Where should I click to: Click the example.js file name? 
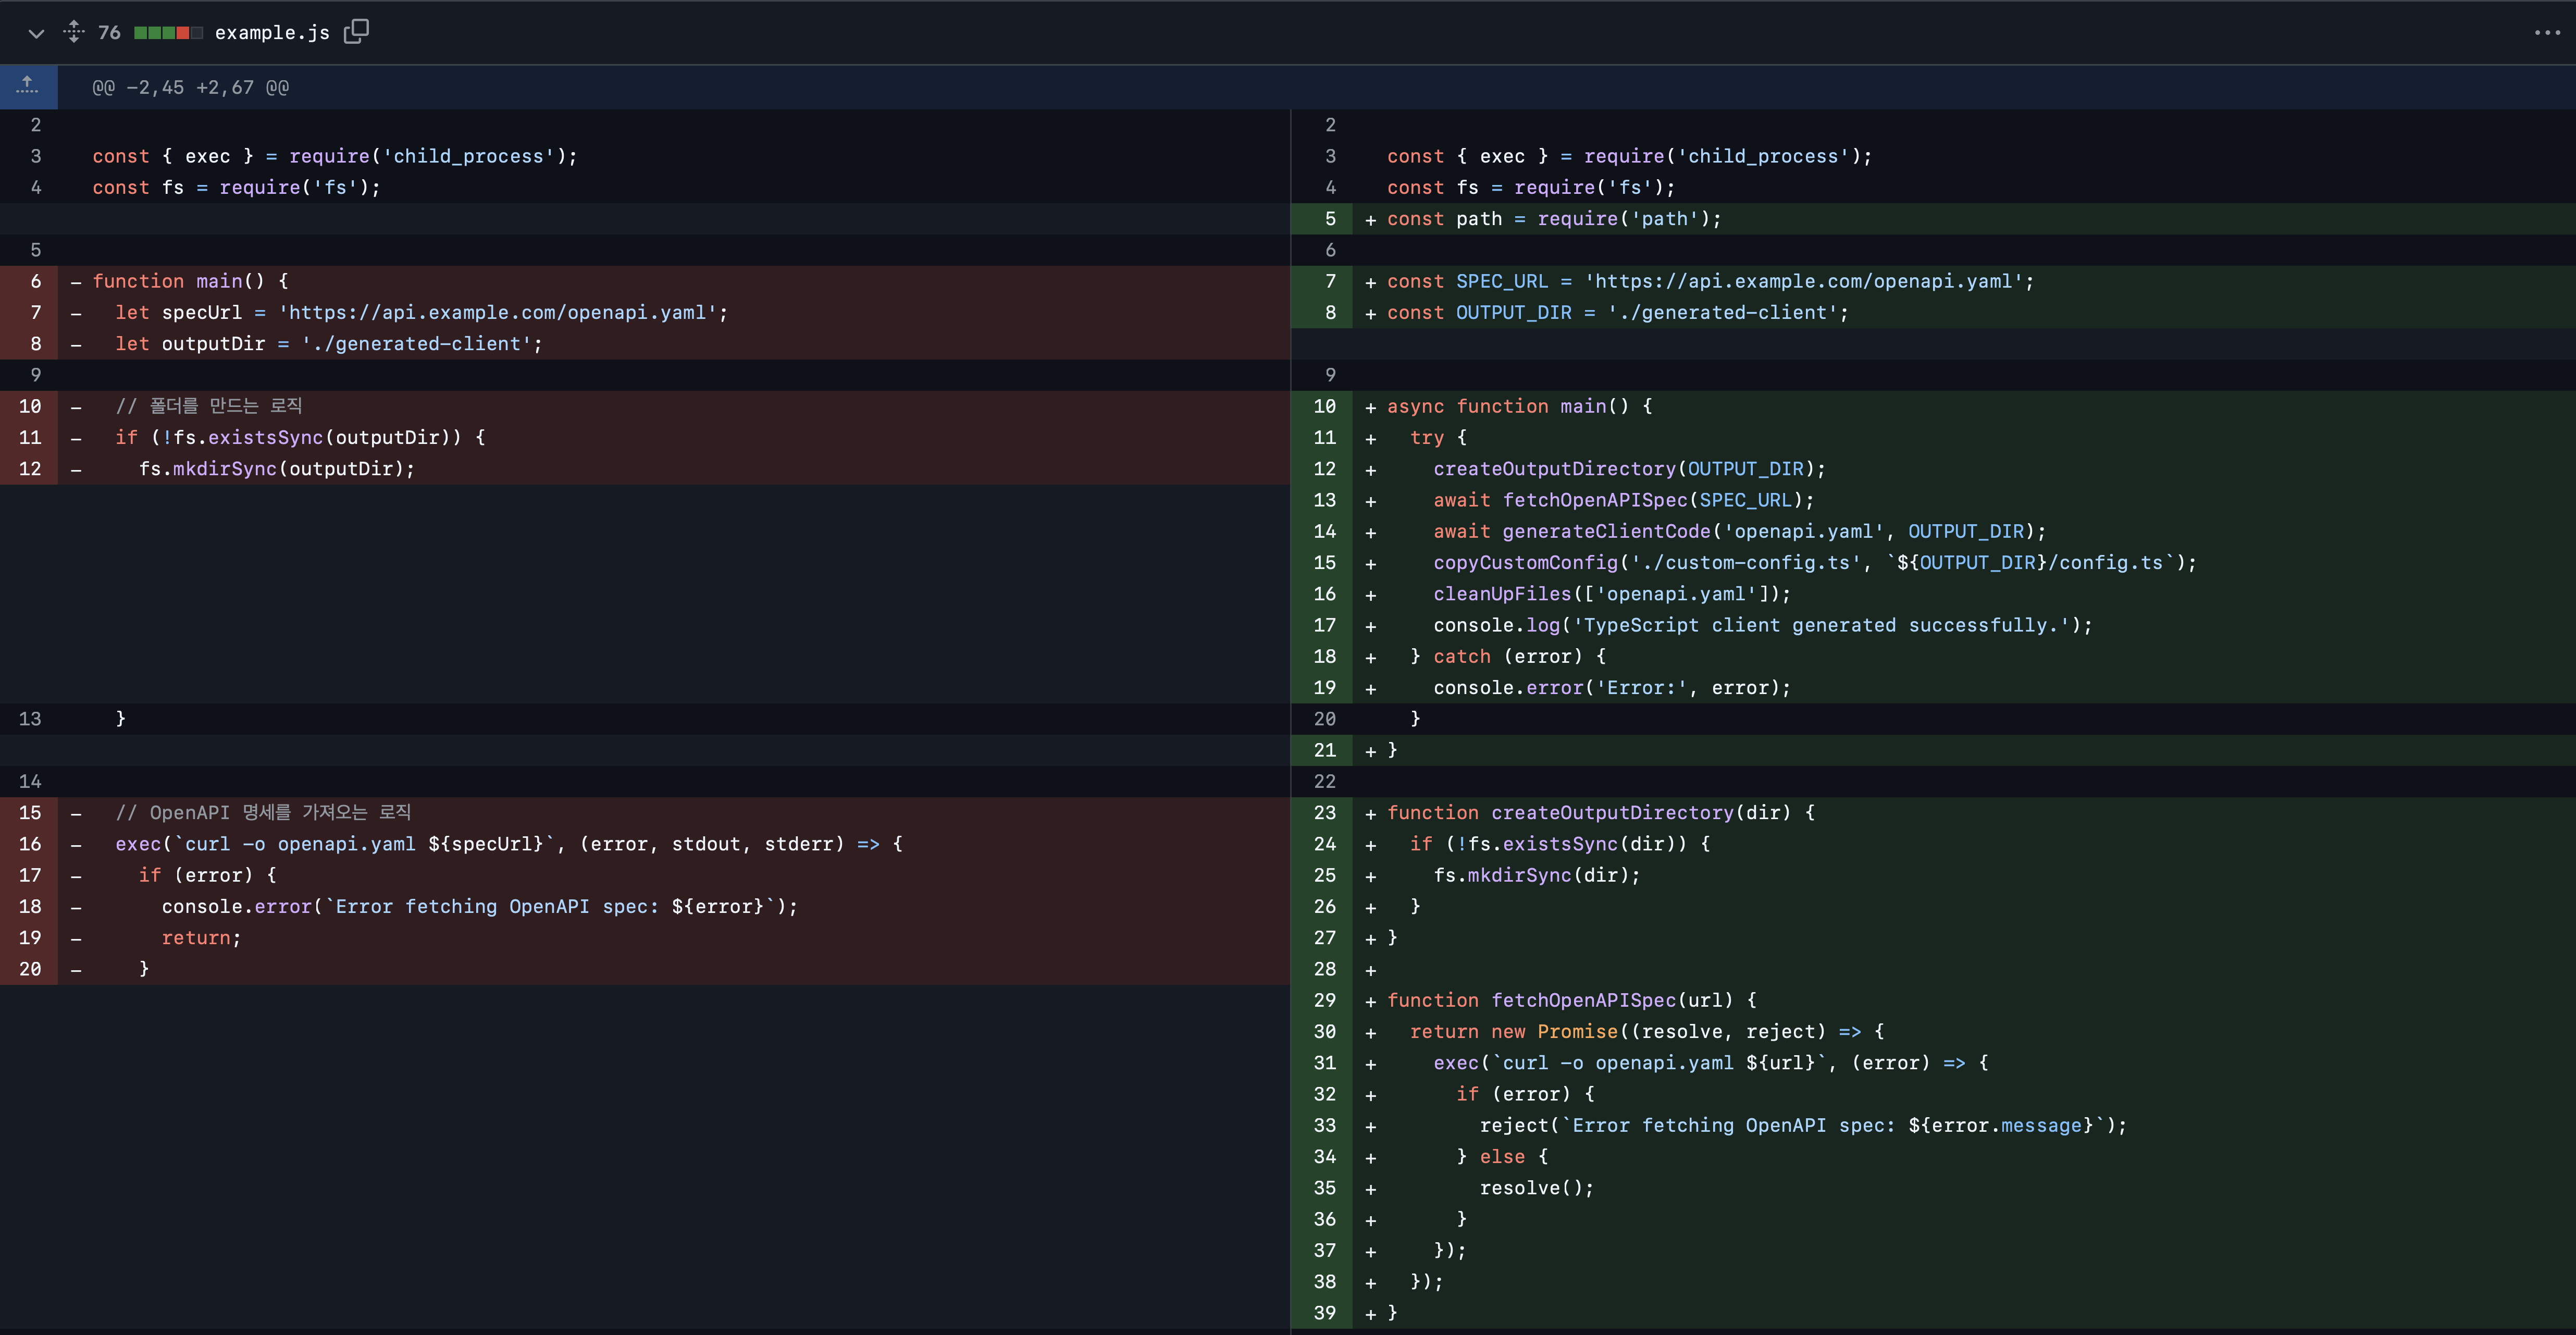point(272,33)
